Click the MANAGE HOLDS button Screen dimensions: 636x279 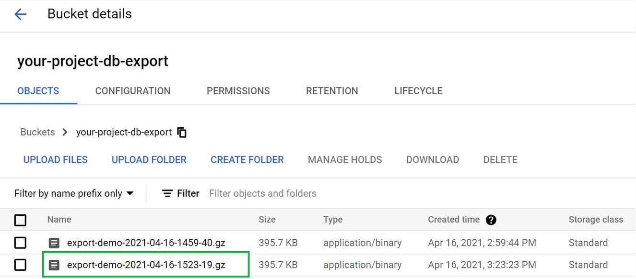tap(345, 160)
